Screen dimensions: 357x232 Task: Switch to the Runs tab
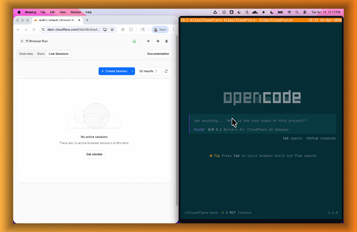pos(41,53)
